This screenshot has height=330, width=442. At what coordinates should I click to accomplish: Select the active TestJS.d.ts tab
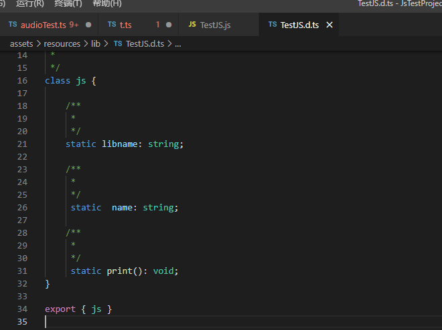coord(299,25)
